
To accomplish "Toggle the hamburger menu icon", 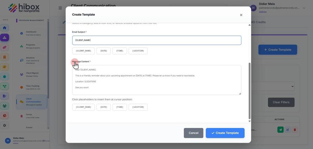I will click(60, 8).
